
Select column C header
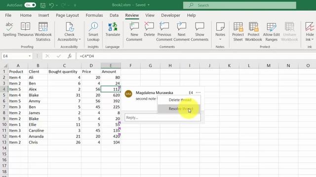(x=64, y=65)
